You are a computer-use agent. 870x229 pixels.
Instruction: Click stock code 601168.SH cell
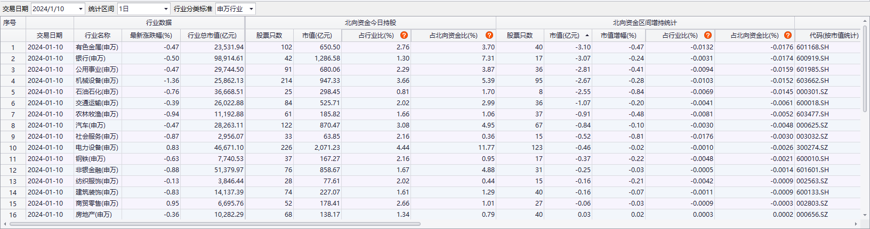tap(812, 47)
